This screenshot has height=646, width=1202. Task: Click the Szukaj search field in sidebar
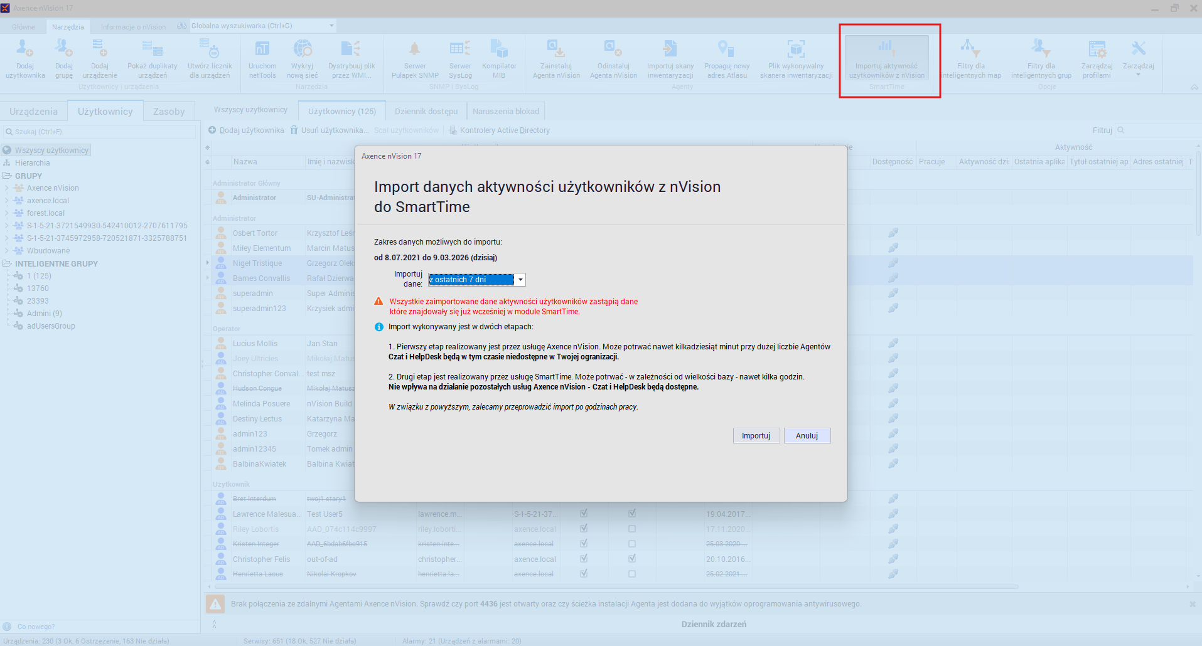coord(100,132)
